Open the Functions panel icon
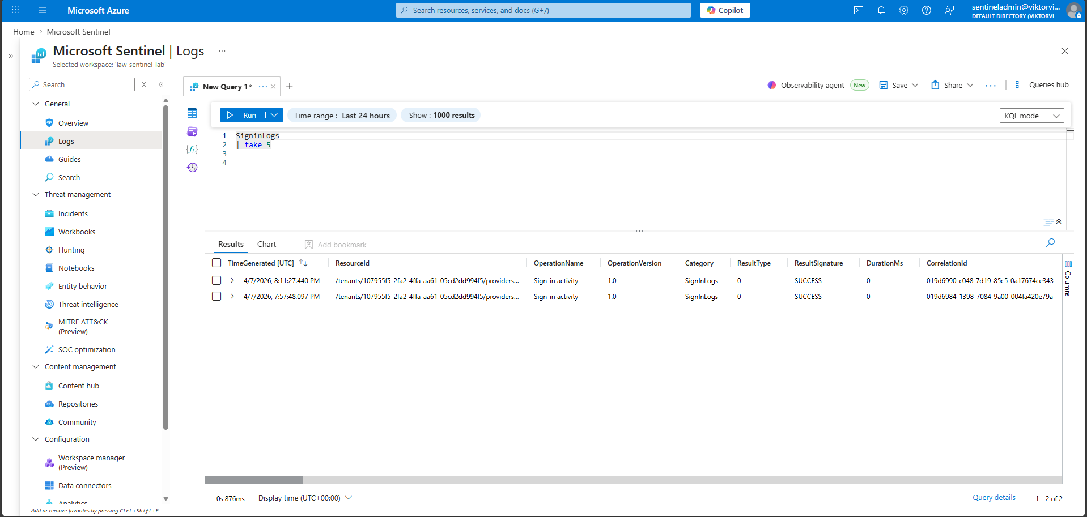The height and width of the screenshot is (517, 1087). [192, 149]
